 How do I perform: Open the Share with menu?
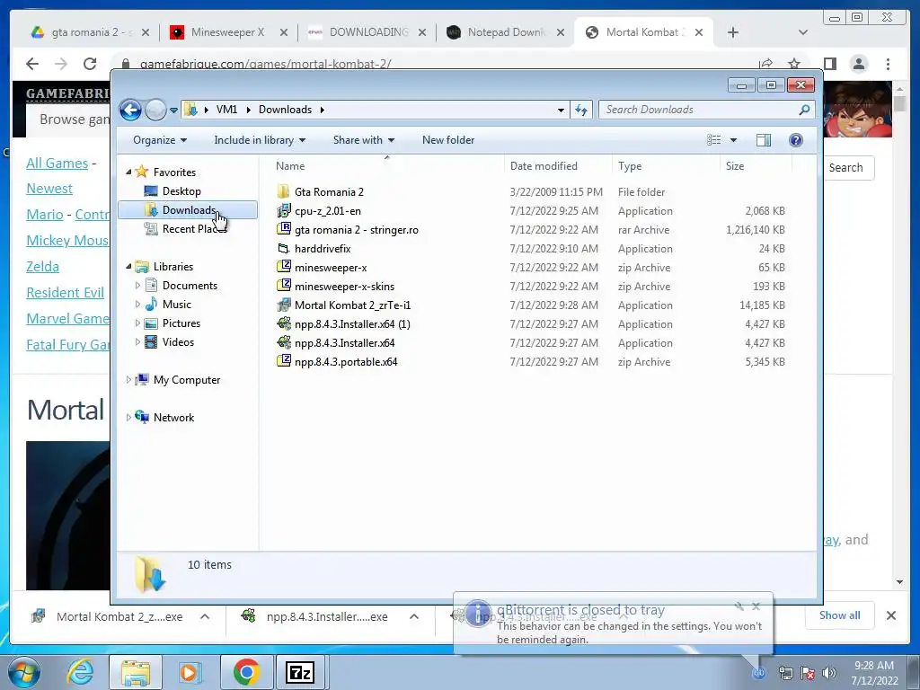363,140
